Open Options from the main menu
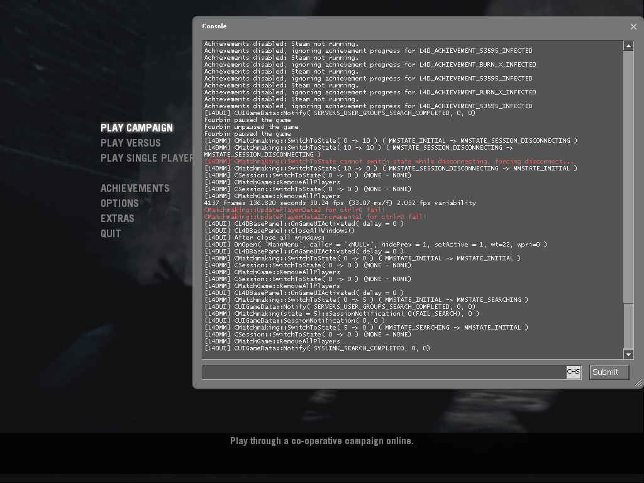The width and height of the screenshot is (644, 483). click(119, 203)
